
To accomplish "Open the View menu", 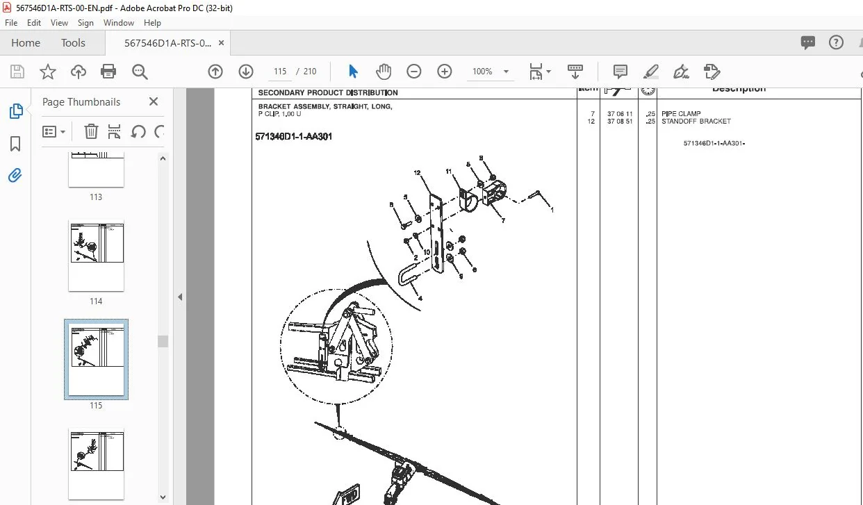I will click(59, 23).
